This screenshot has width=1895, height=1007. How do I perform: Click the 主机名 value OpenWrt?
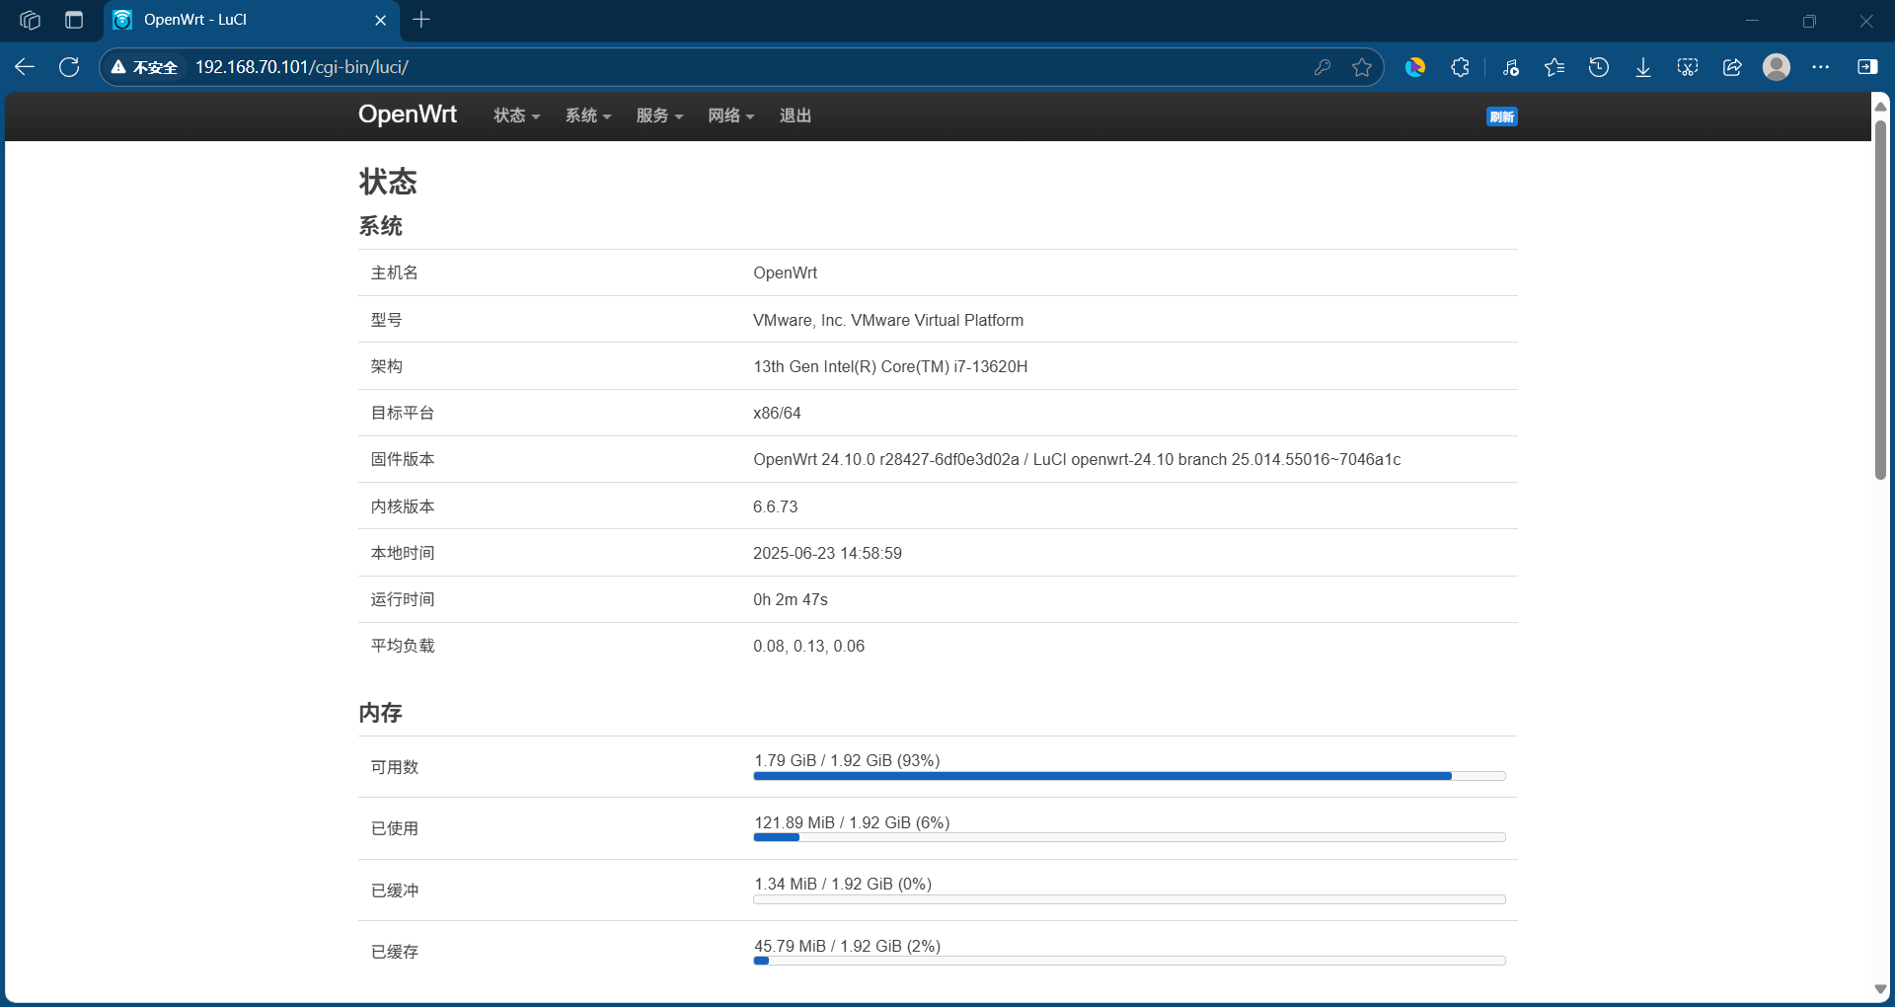pyautogui.click(x=786, y=272)
